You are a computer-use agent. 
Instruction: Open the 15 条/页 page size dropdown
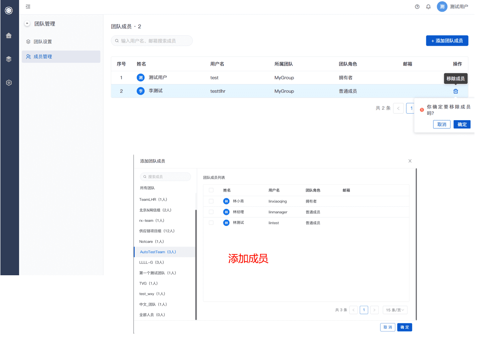click(x=395, y=310)
